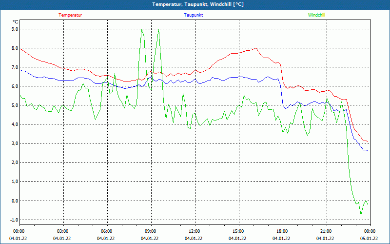Click the 7,0 y-axis value
Viewport: 390px width, 244px height.
15,67
